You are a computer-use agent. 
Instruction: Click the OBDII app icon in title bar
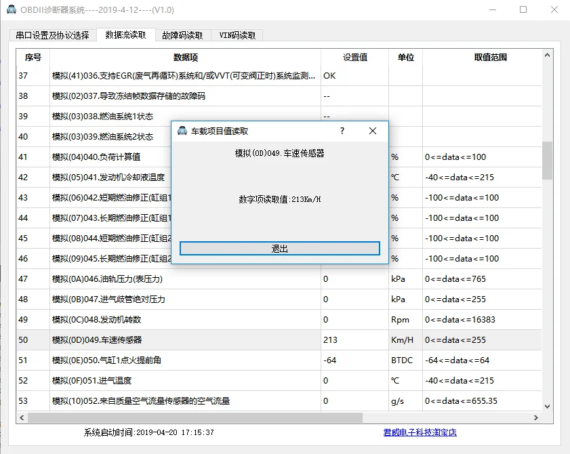click(12, 9)
